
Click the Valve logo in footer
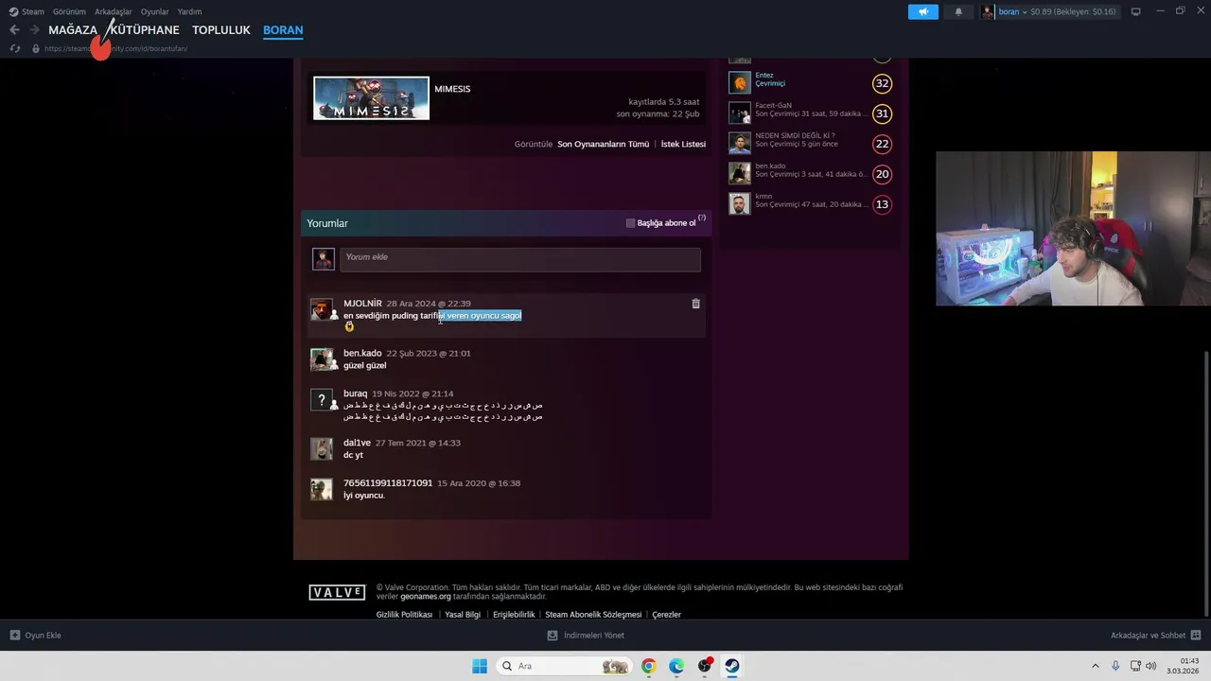pos(337,592)
